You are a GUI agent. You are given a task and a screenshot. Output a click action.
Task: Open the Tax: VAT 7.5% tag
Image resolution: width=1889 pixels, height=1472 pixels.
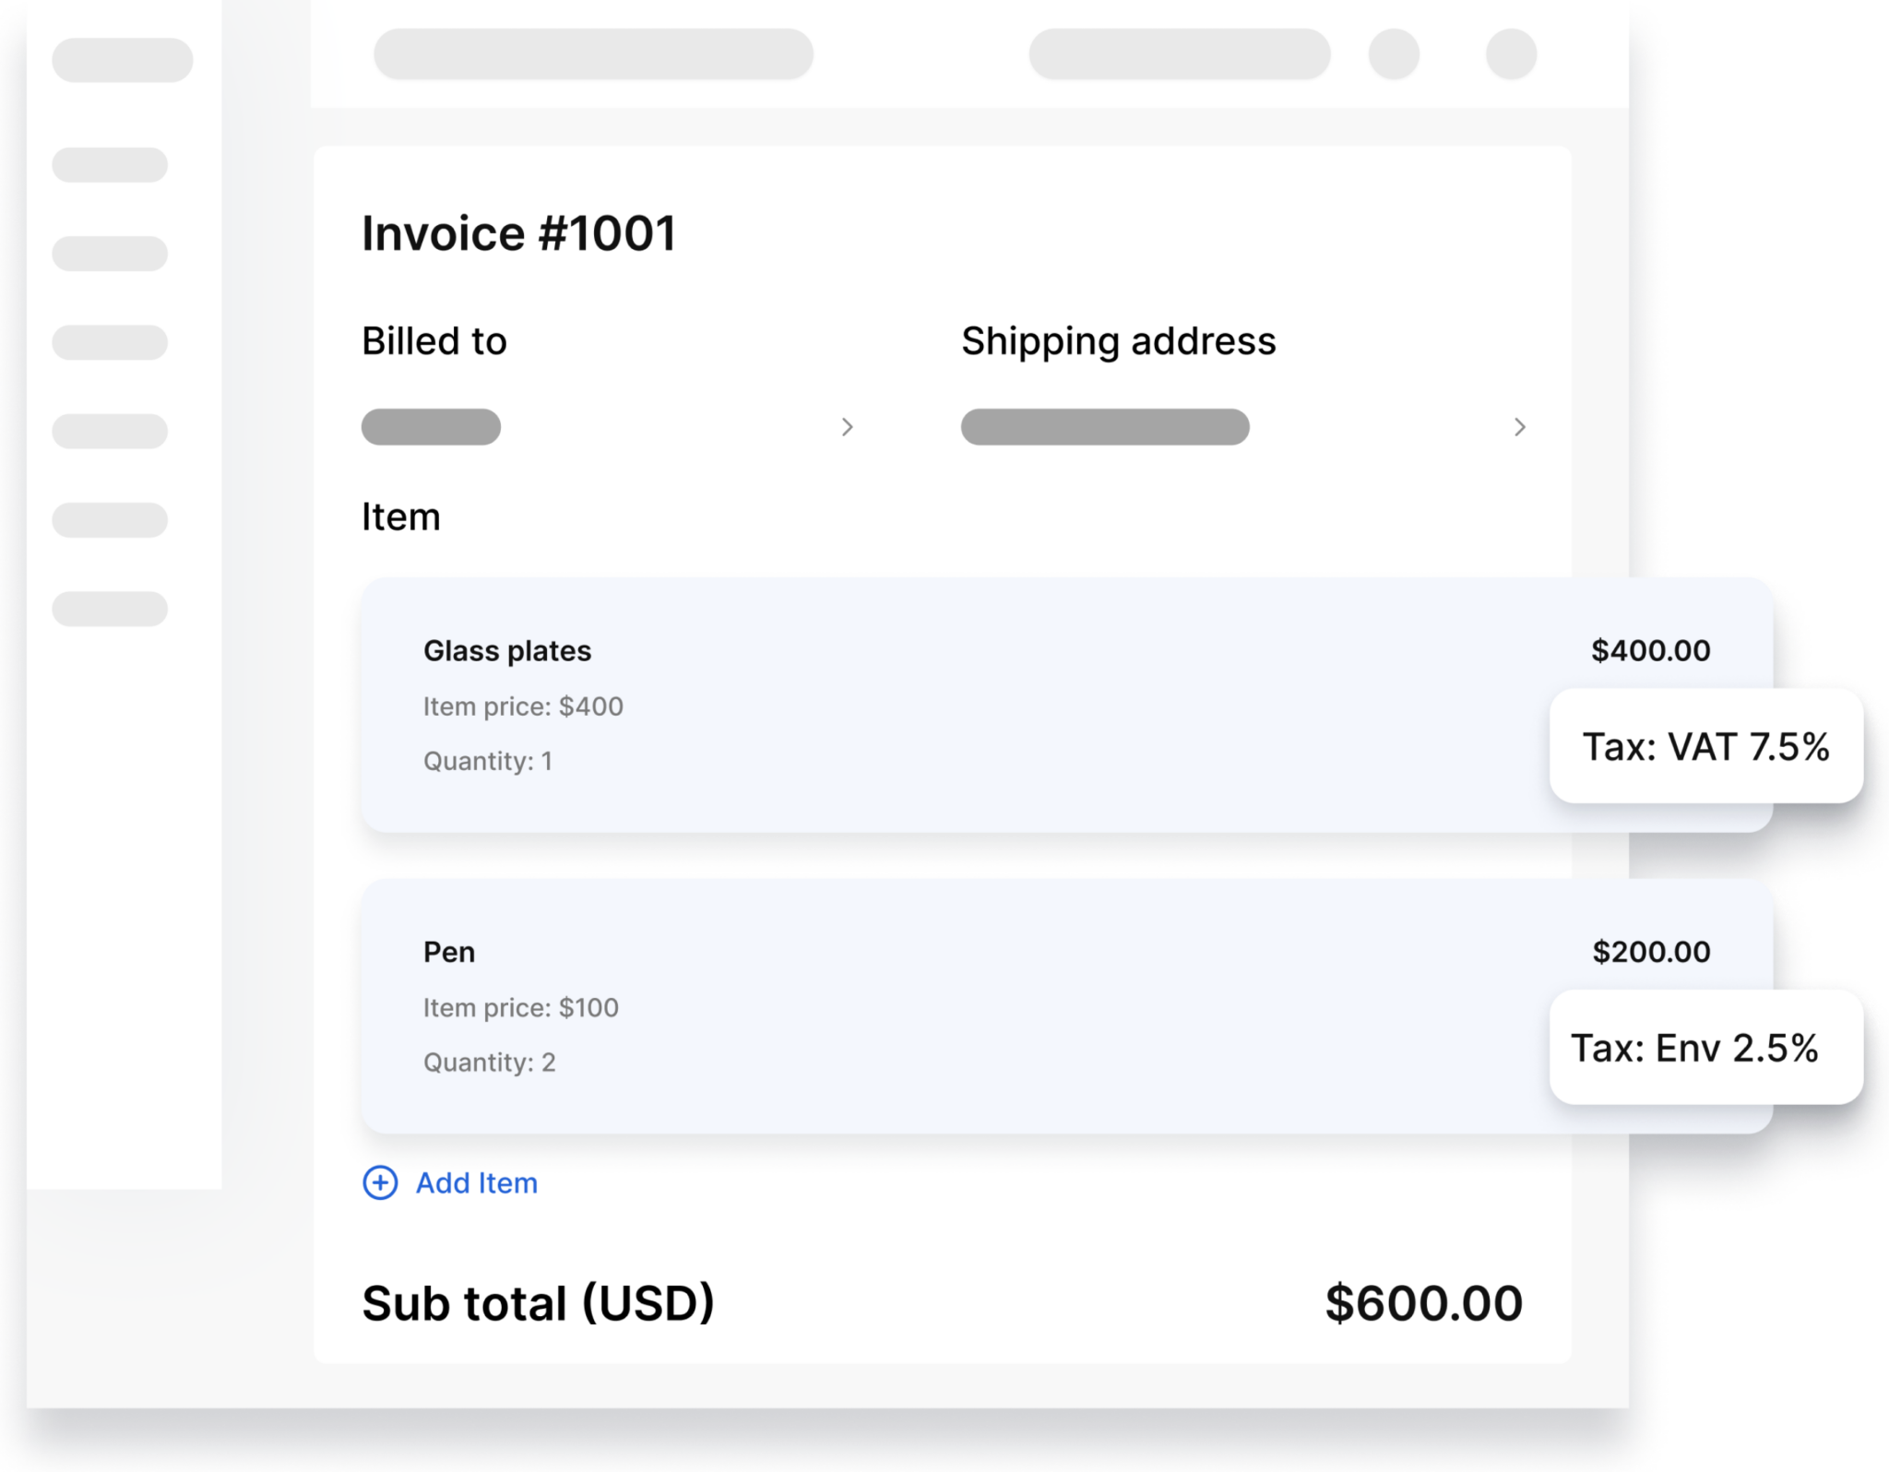point(1706,746)
